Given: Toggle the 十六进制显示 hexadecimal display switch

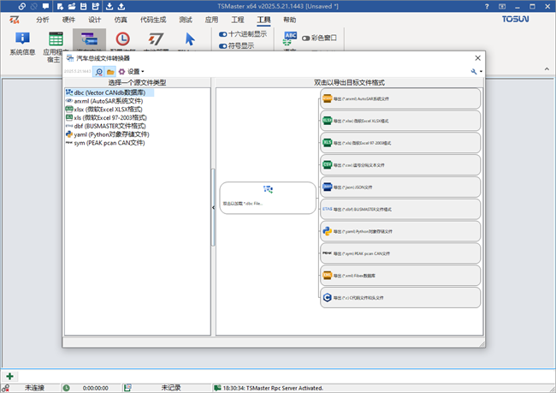Looking at the screenshot, I should tap(223, 34).
